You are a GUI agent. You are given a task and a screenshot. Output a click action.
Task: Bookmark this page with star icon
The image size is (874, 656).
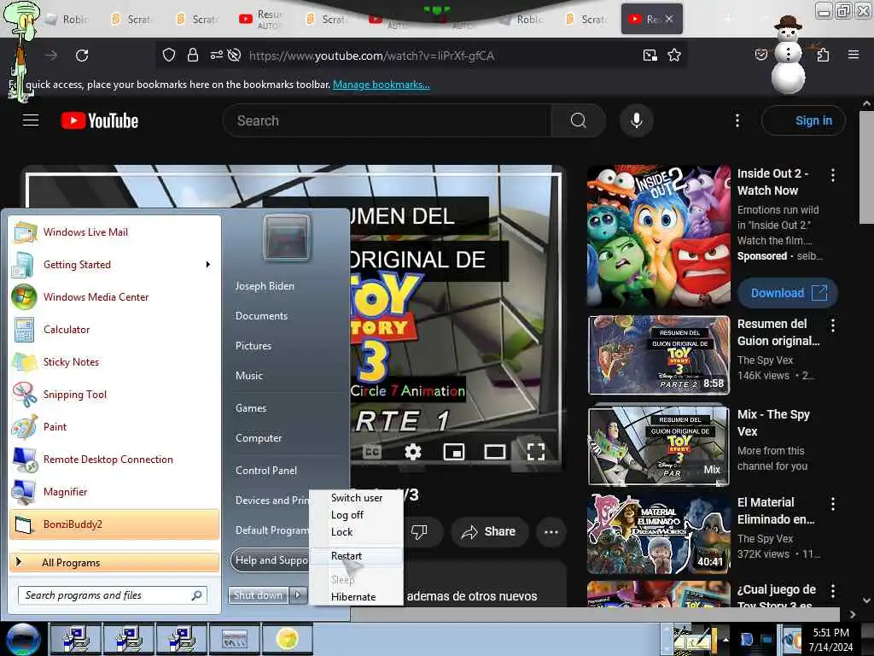pyautogui.click(x=674, y=56)
